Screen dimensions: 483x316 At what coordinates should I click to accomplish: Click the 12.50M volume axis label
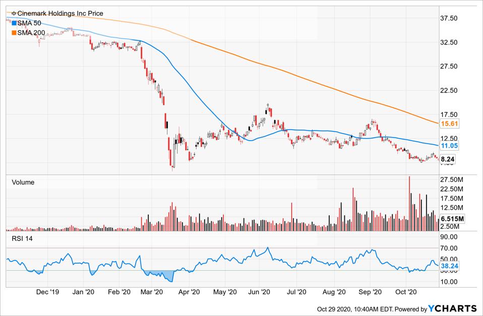point(452,208)
